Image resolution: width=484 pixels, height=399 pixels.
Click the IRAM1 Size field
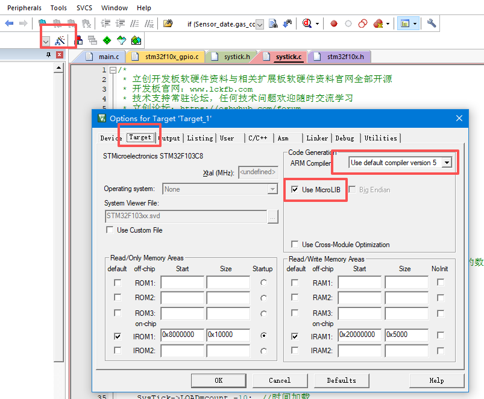click(406, 335)
